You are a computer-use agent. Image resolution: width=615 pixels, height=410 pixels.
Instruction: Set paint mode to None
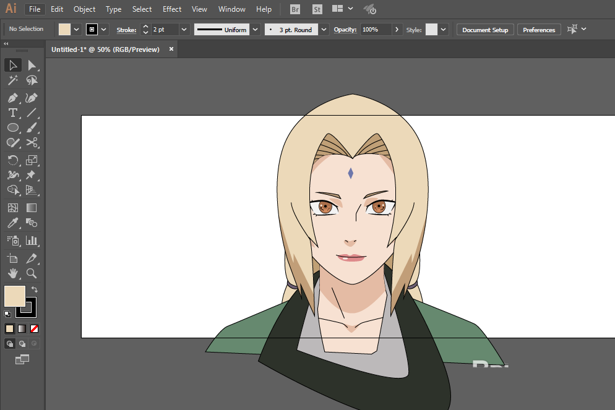[35, 329]
